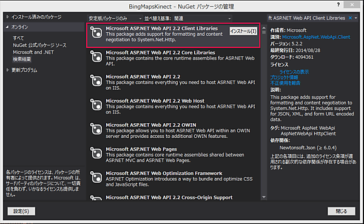Screen dimensions: 364x224
Task: Select 検索結果 in the left tree
Action: pyautogui.click(x=22, y=59)
